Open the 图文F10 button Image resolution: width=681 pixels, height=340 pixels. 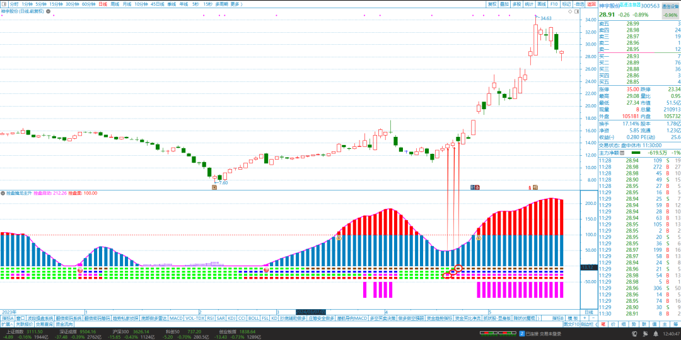pyautogui.click(x=571, y=324)
